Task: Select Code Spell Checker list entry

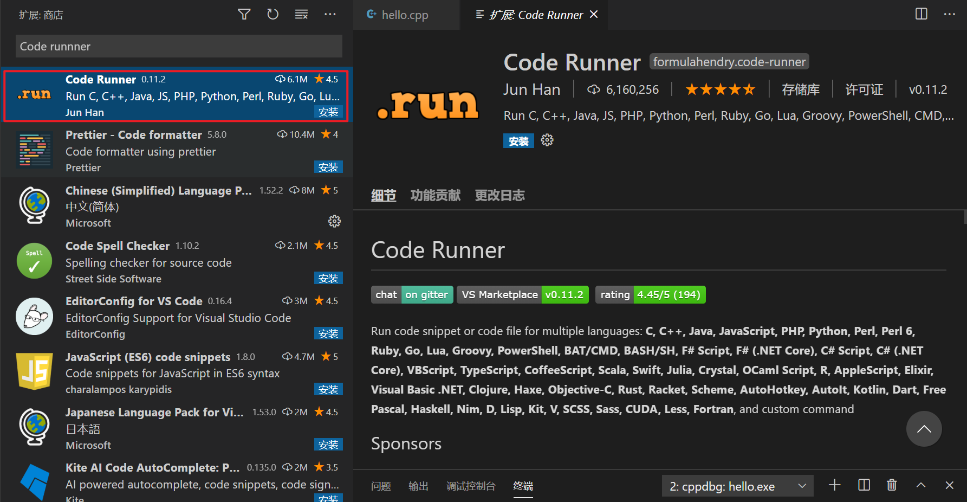Action: tap(177, 261)
